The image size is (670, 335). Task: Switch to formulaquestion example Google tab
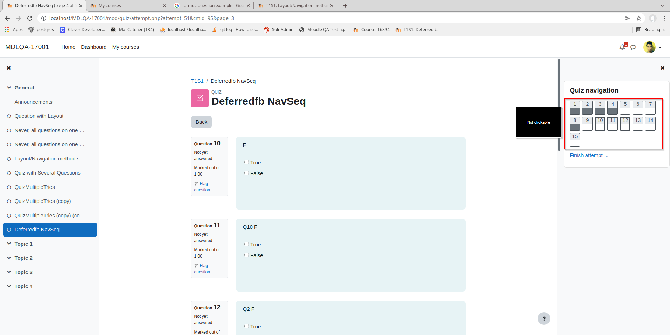point(212,6)
